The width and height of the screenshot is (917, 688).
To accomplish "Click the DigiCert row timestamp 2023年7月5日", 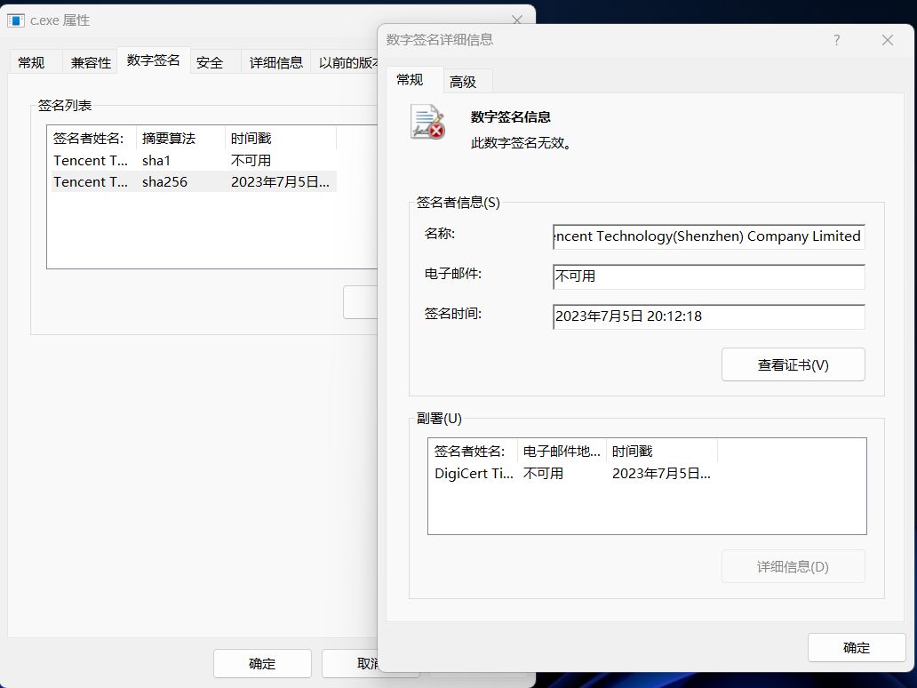I will (x=661, y=473).
